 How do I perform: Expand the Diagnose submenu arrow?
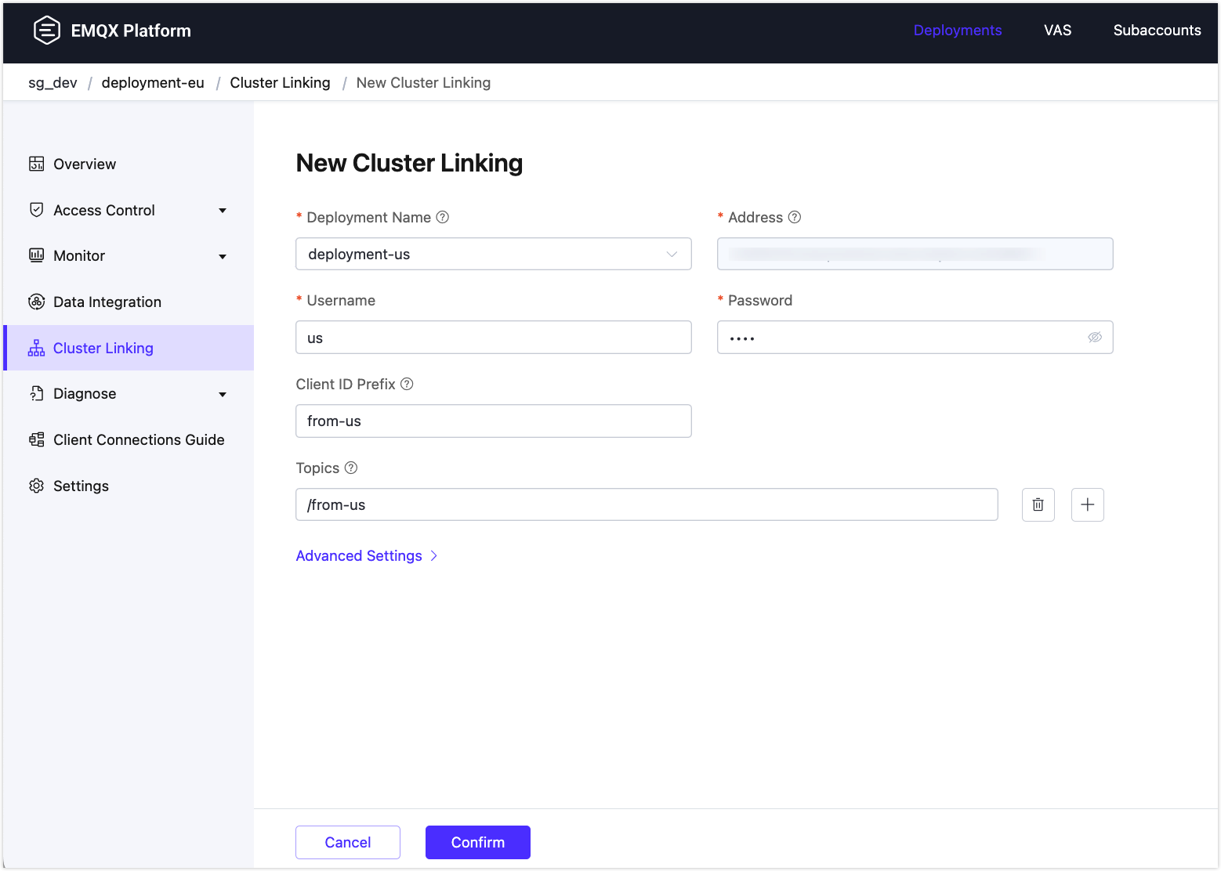223,394
